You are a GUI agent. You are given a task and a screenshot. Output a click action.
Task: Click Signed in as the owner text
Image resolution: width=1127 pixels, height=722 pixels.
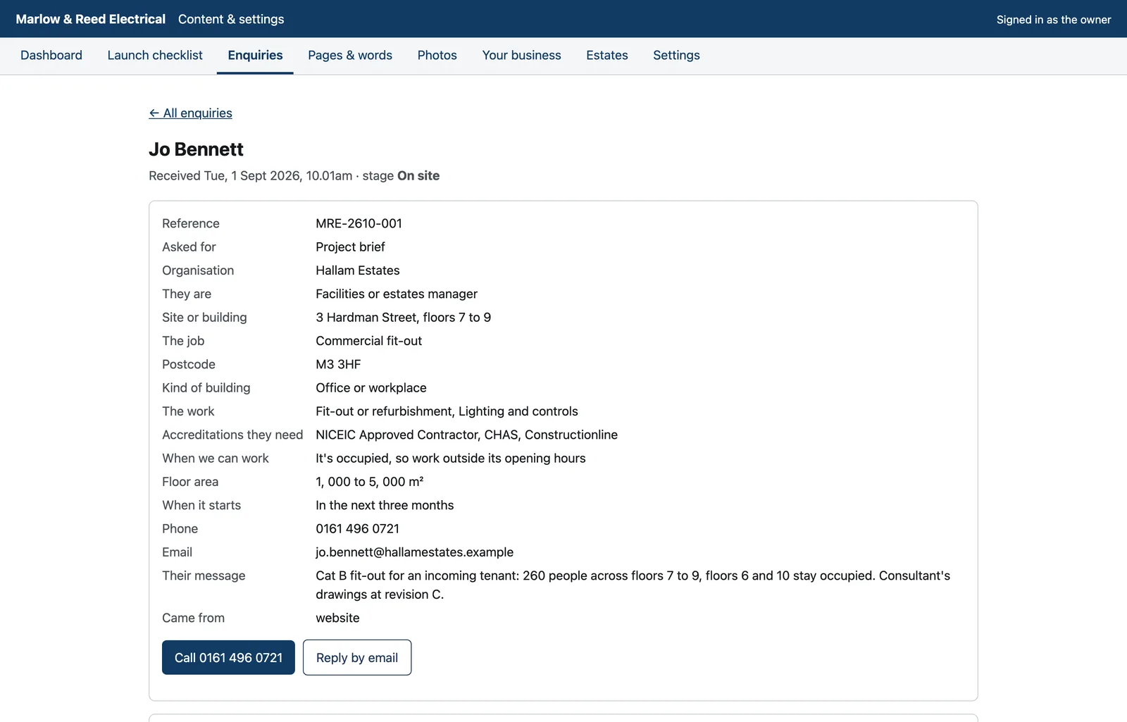click(1054, 20)
